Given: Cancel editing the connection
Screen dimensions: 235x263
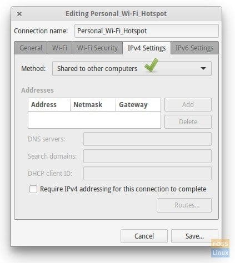Looking at the screenshot, I should point(144,236).
